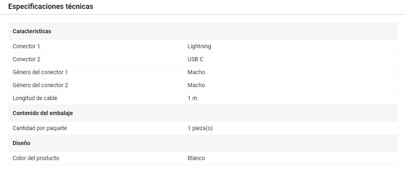406x169 pixels.
Task: Click Macho value for conector 1
Action: point(196,72)
